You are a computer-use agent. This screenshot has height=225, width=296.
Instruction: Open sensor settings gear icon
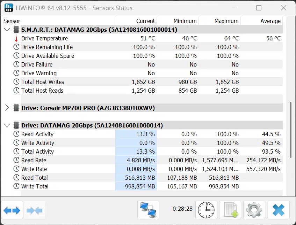tap(254, 210)
